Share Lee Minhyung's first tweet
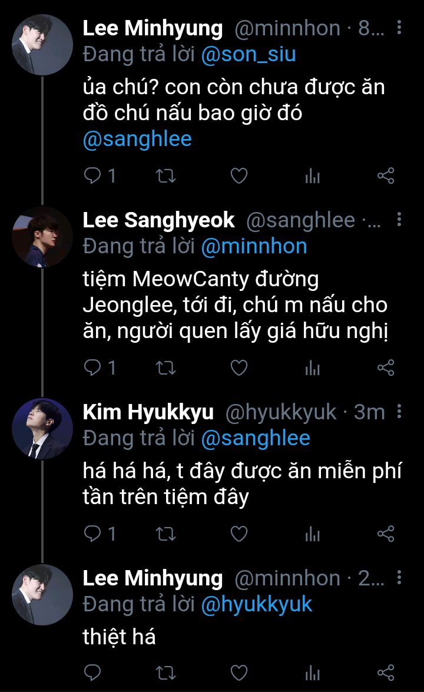This screenshot has height=692, width=424. 385,176
